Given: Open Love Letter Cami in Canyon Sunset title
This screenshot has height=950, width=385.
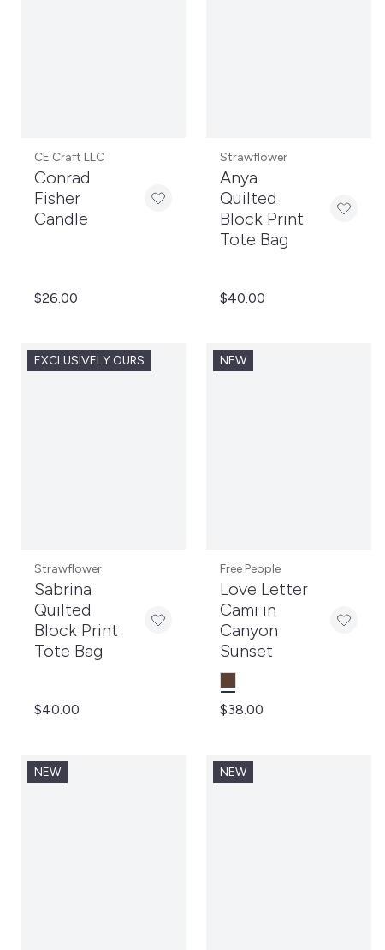Looking at the screenshot, I should [x=264, y=620].
